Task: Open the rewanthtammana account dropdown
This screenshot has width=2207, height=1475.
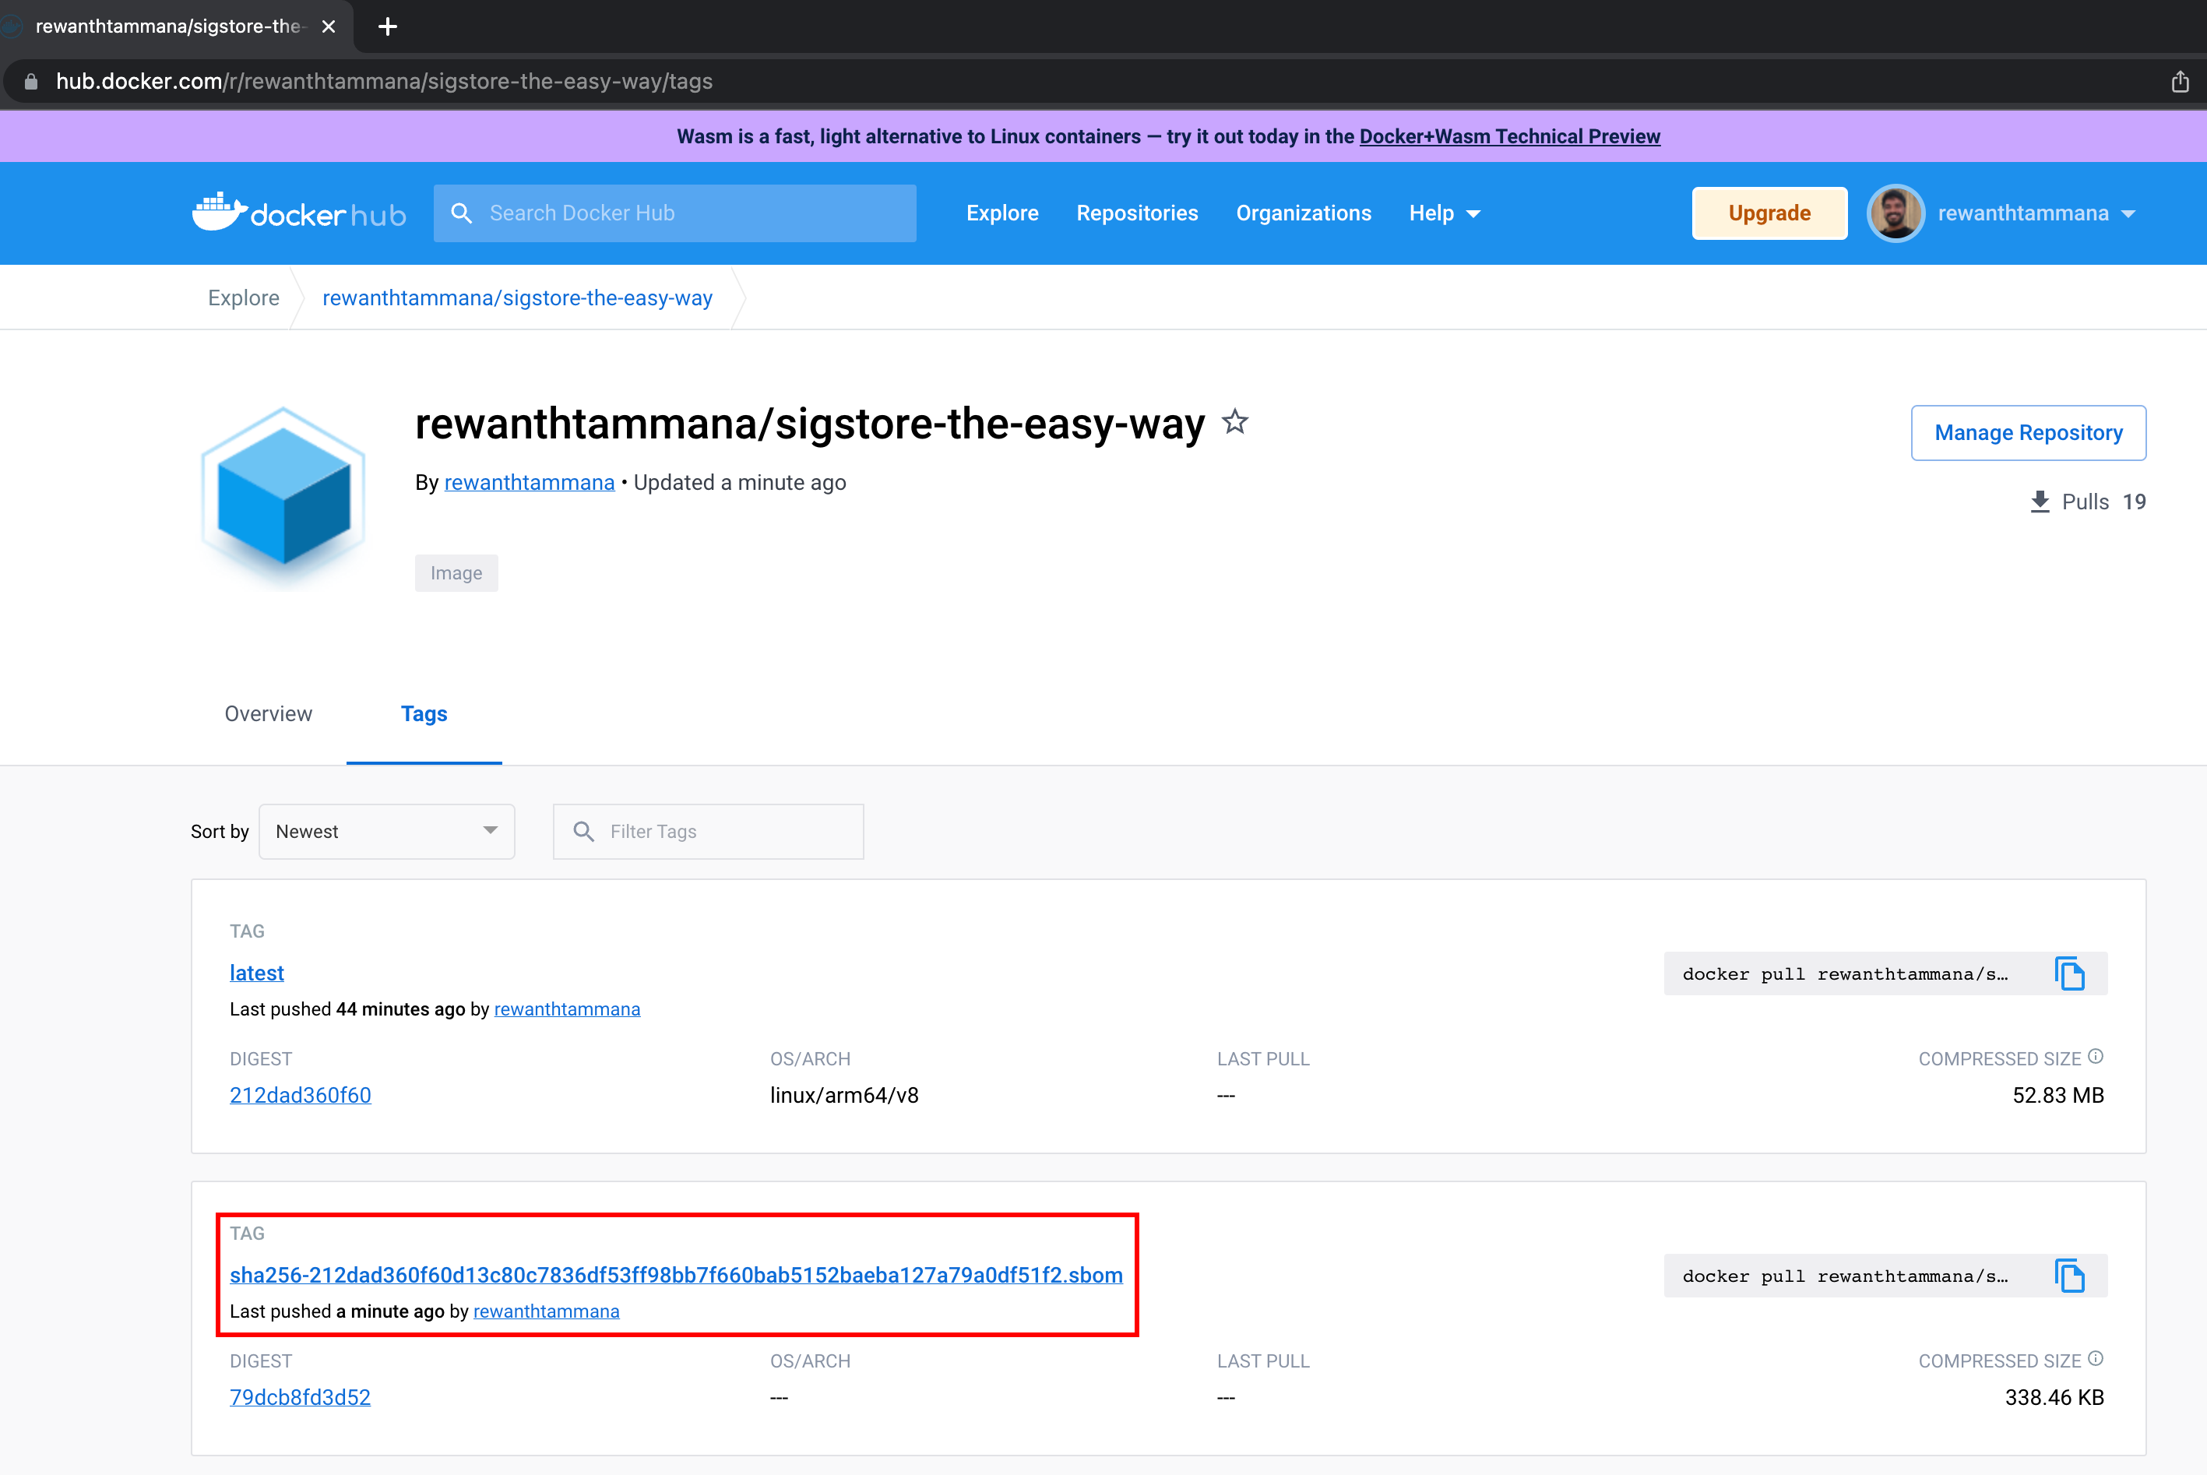Action: coord(2036,213)
